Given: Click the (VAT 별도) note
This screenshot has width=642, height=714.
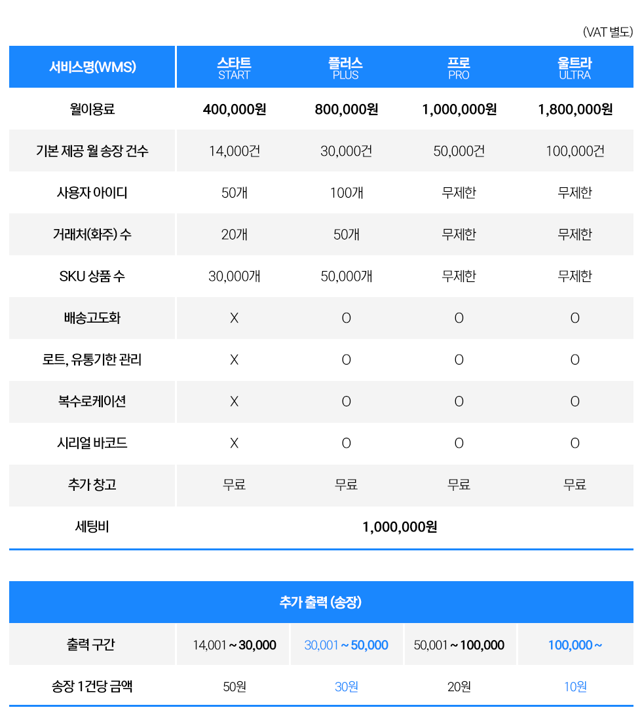Looking at the screenshot, I should click(x=608, y=32).
